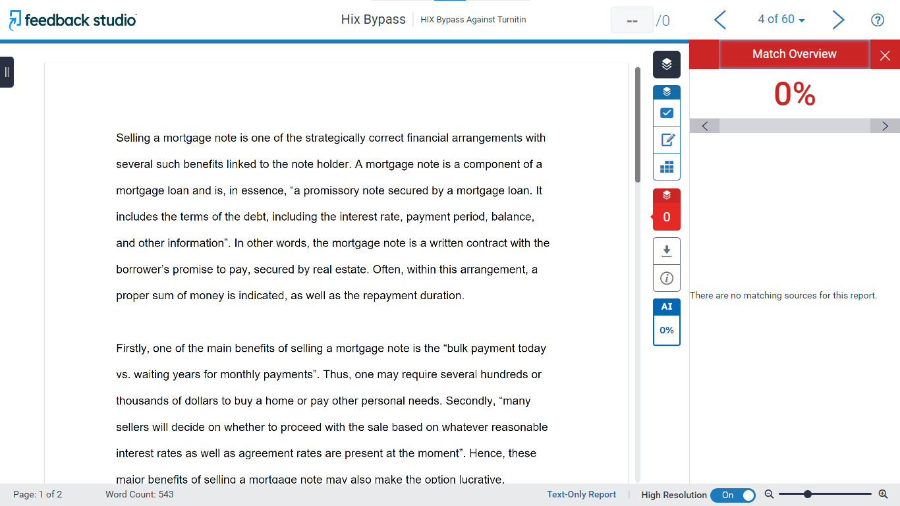Open the 4 of 60 paper dropdown
The height and width of the screenshot is (506, 900).
point(781,20)
